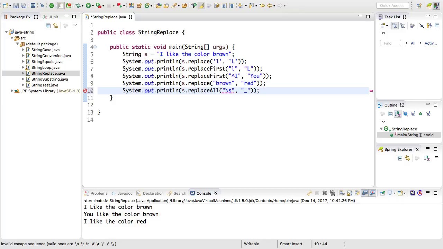The image size is (443, 249).
Task: Switch to the Javadoc tab
Action: [x=121, y=193]
